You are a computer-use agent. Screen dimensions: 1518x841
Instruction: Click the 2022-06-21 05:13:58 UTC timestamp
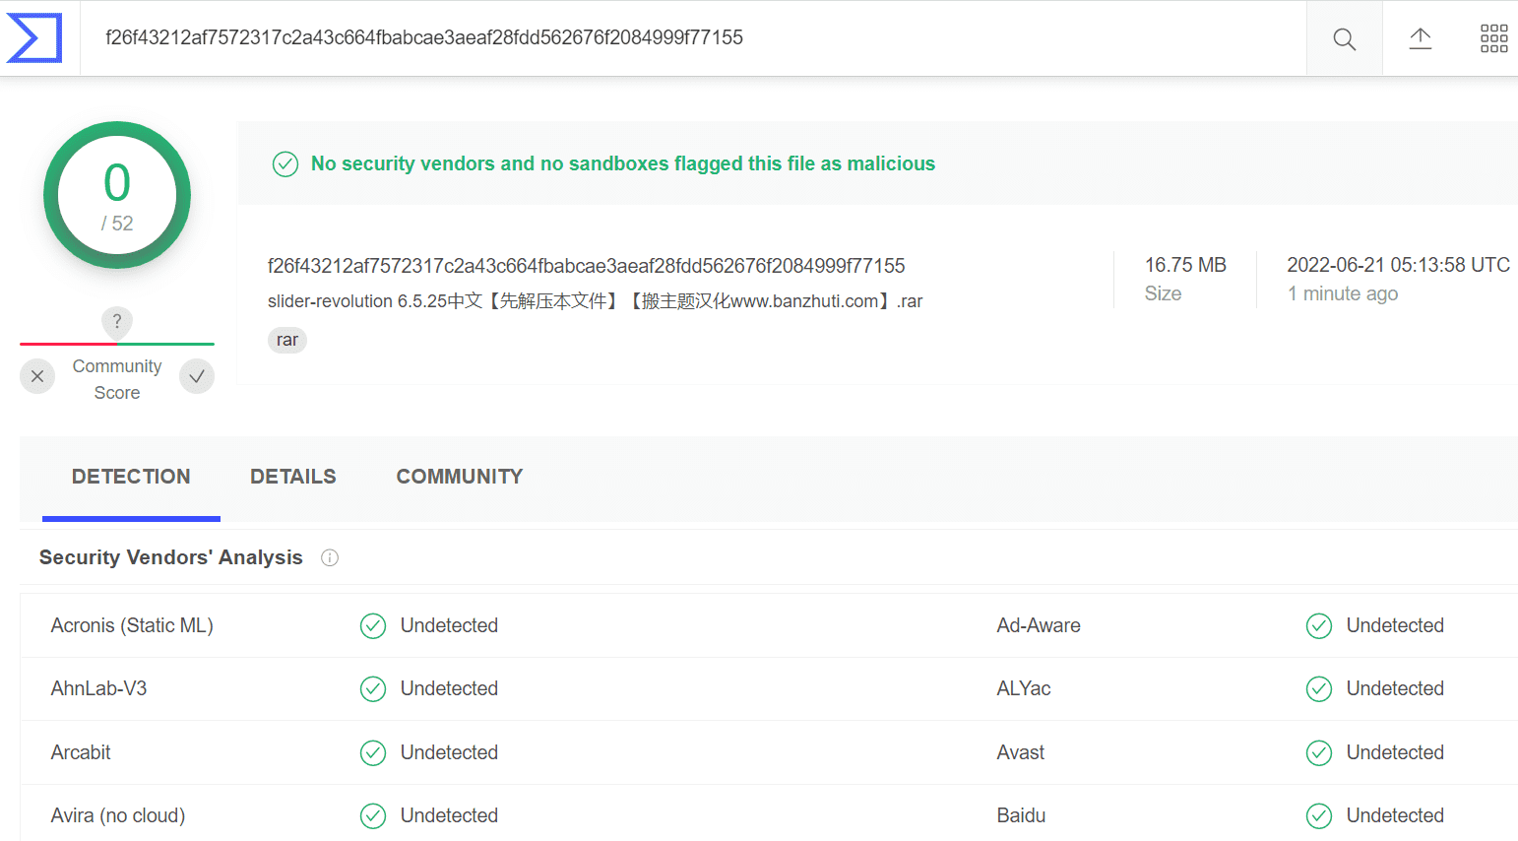[1398, 265]
